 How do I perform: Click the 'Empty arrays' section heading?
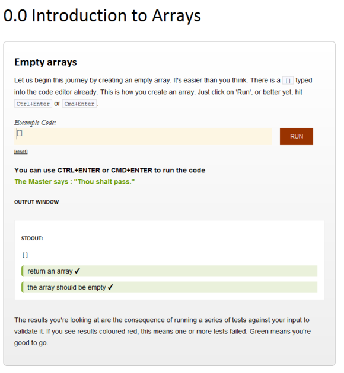pos(46,62)
